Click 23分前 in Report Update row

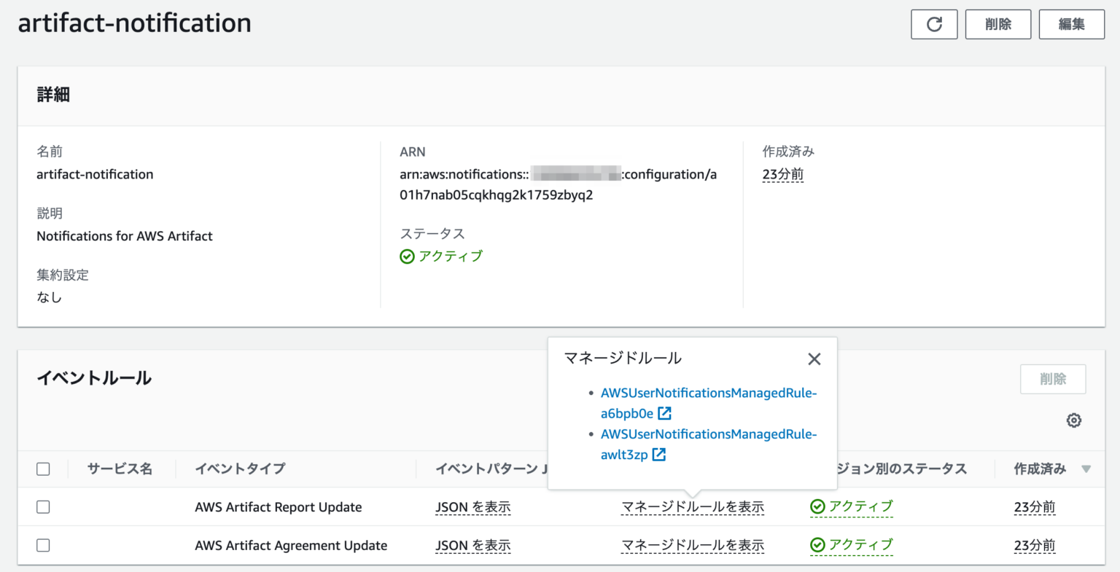tap(1035, 507)
